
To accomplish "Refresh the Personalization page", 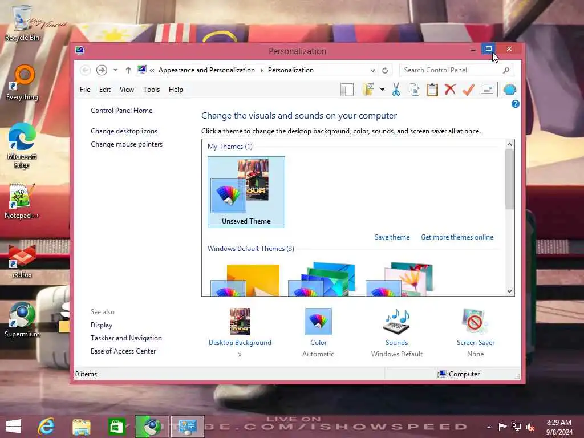I will [x=385, y=70].
